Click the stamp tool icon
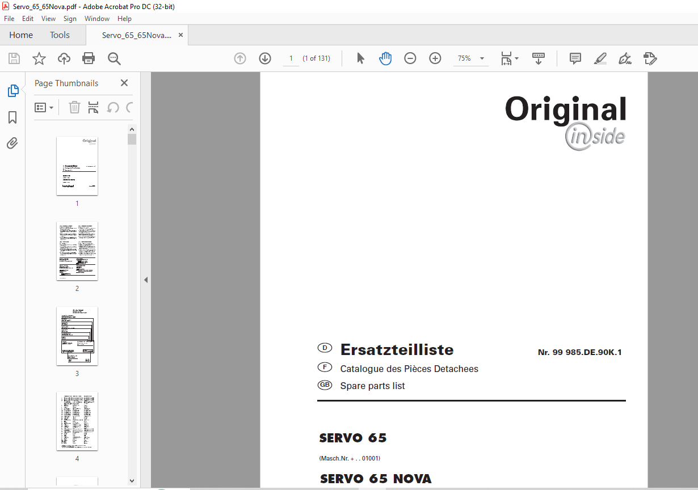 (650, 58)
